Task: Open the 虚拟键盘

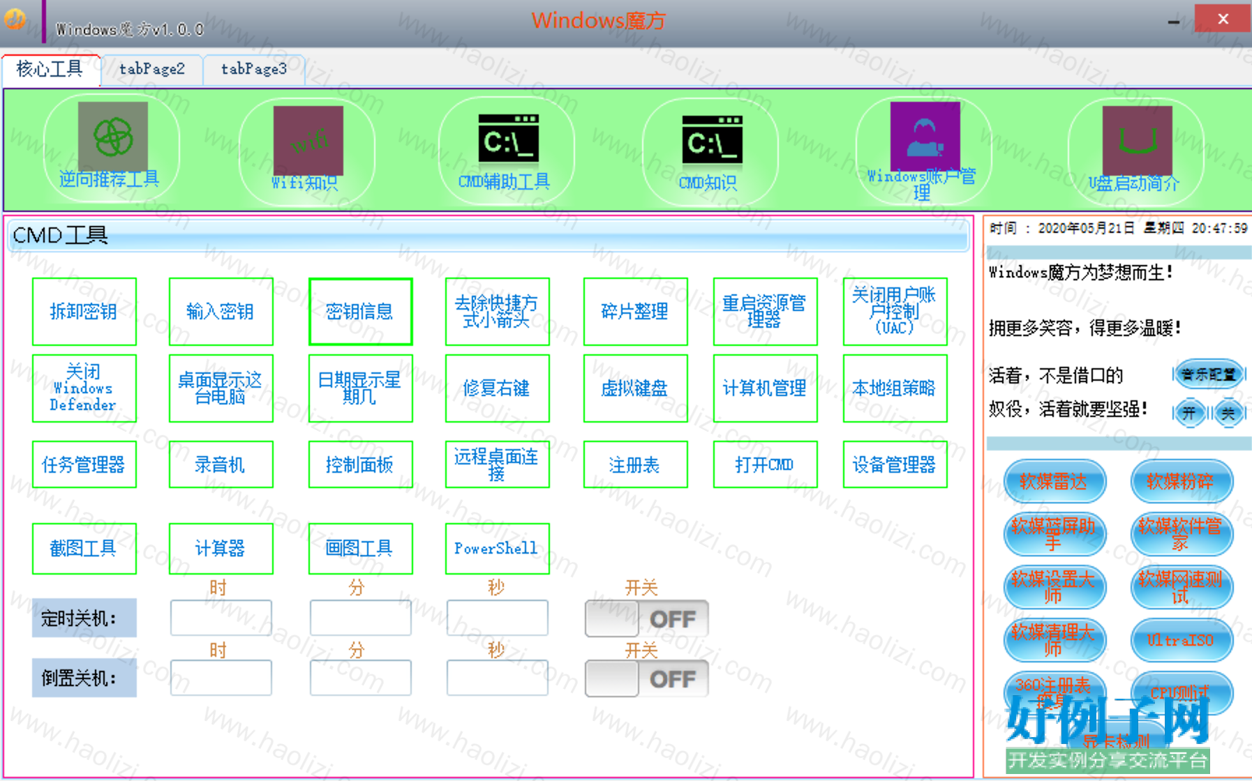Action: click(635, 388)
